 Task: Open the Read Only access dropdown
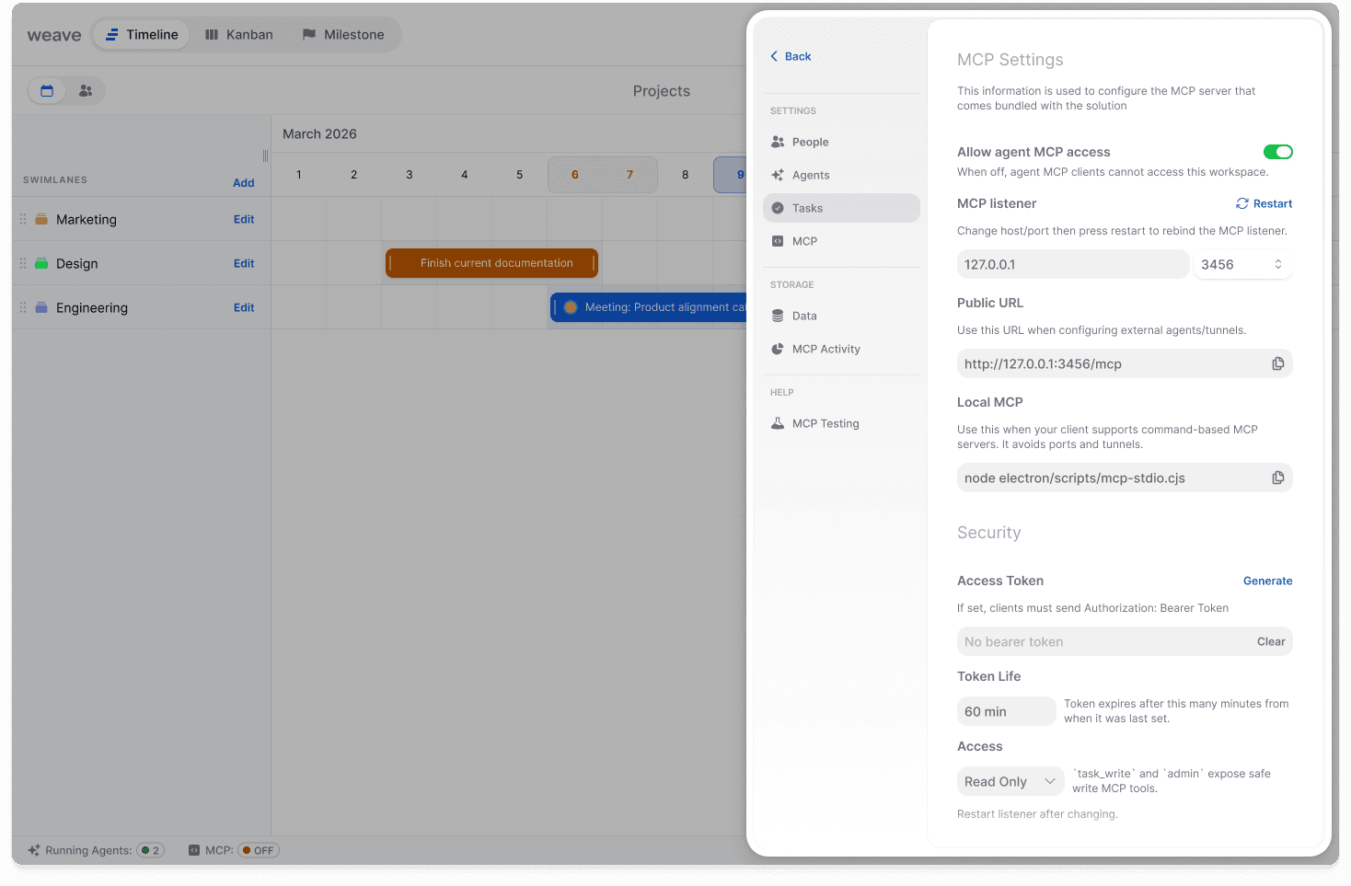tap(1010, 781)
